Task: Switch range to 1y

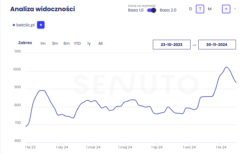Action: click(x=89, y=43)
